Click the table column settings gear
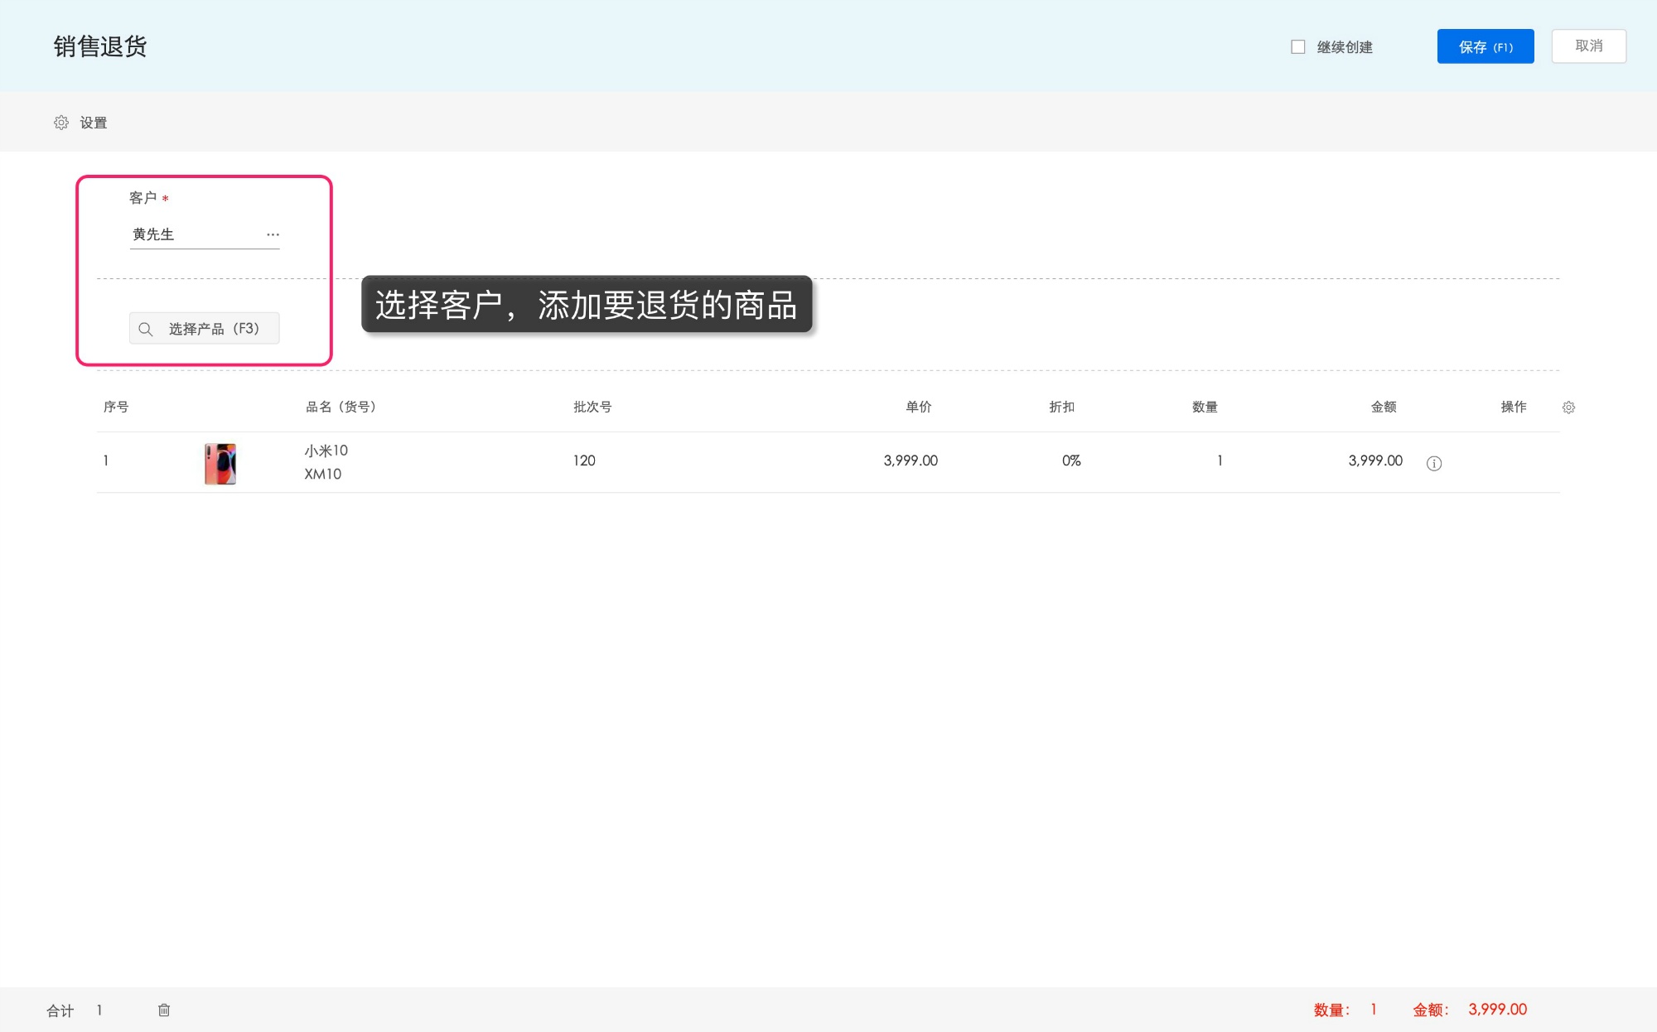1657x1032 pixels. (x=1568, y=407)
